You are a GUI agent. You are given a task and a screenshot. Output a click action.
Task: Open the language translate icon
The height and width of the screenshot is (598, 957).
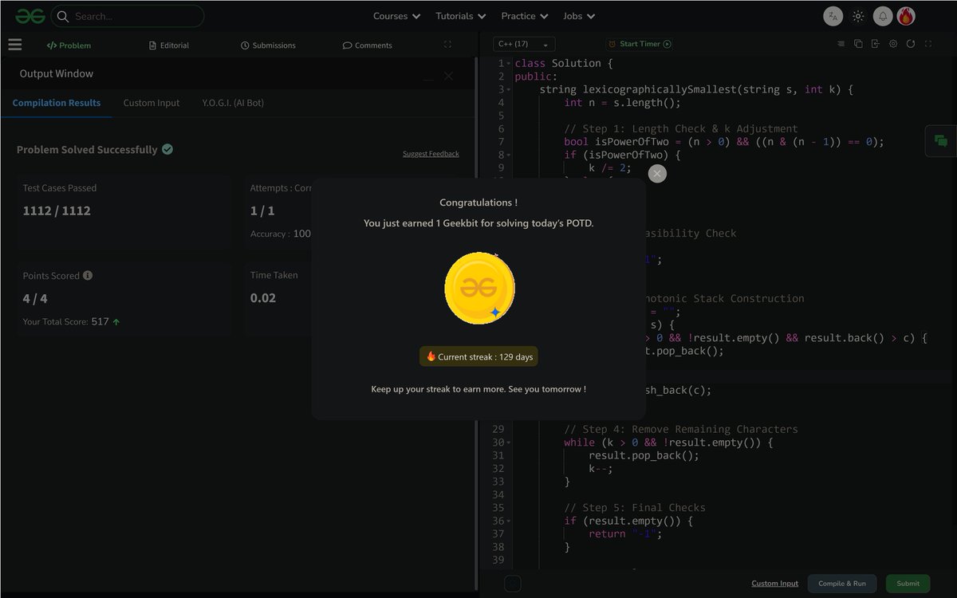pos(833,16)
